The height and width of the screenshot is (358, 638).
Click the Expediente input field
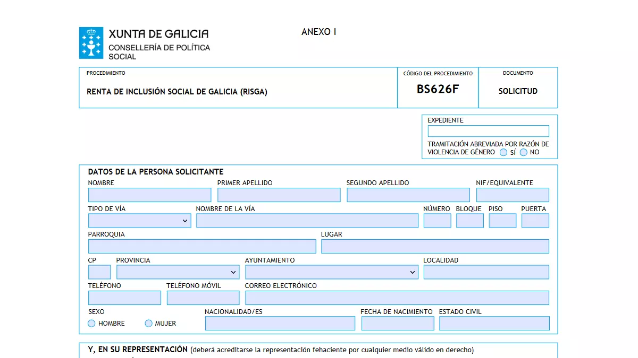tap(489, 131)
